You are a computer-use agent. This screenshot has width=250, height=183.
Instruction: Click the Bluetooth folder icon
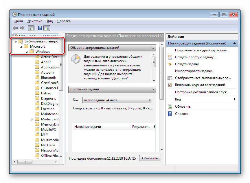[37, 77]
